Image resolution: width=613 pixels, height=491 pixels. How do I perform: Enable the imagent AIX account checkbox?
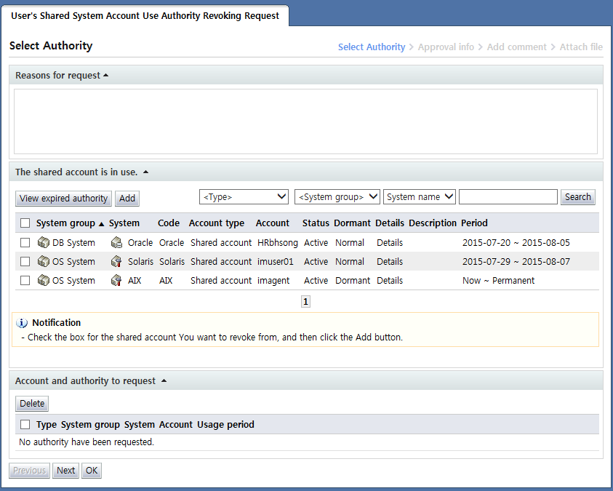(25, 281)
